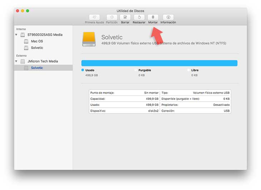Click the Propietarios label

pyautogui.click(x=170, y=105)
